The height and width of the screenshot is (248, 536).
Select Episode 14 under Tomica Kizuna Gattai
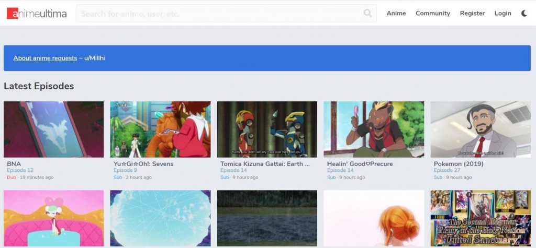pos(234,170)
